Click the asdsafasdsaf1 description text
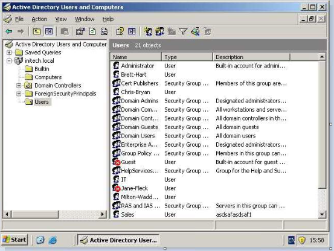The width and height of the screenshot is (334, 251). tap(234, 214)
